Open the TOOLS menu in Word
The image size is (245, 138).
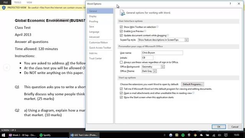pos(18,2)
